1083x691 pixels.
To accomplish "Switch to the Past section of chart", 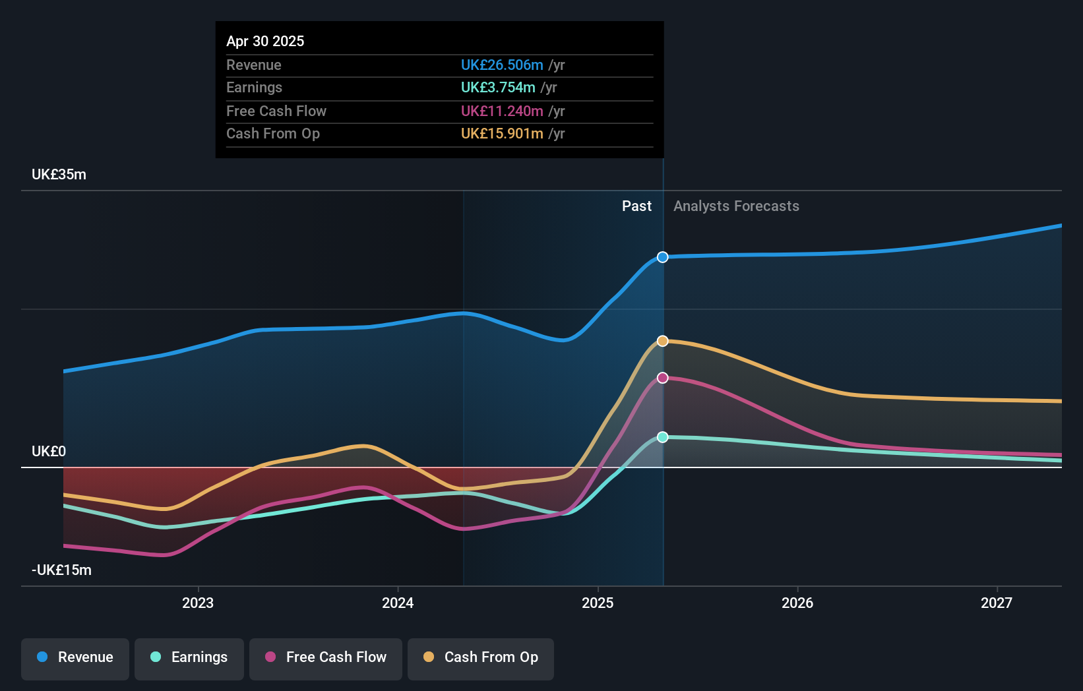I will click(636, 206).
